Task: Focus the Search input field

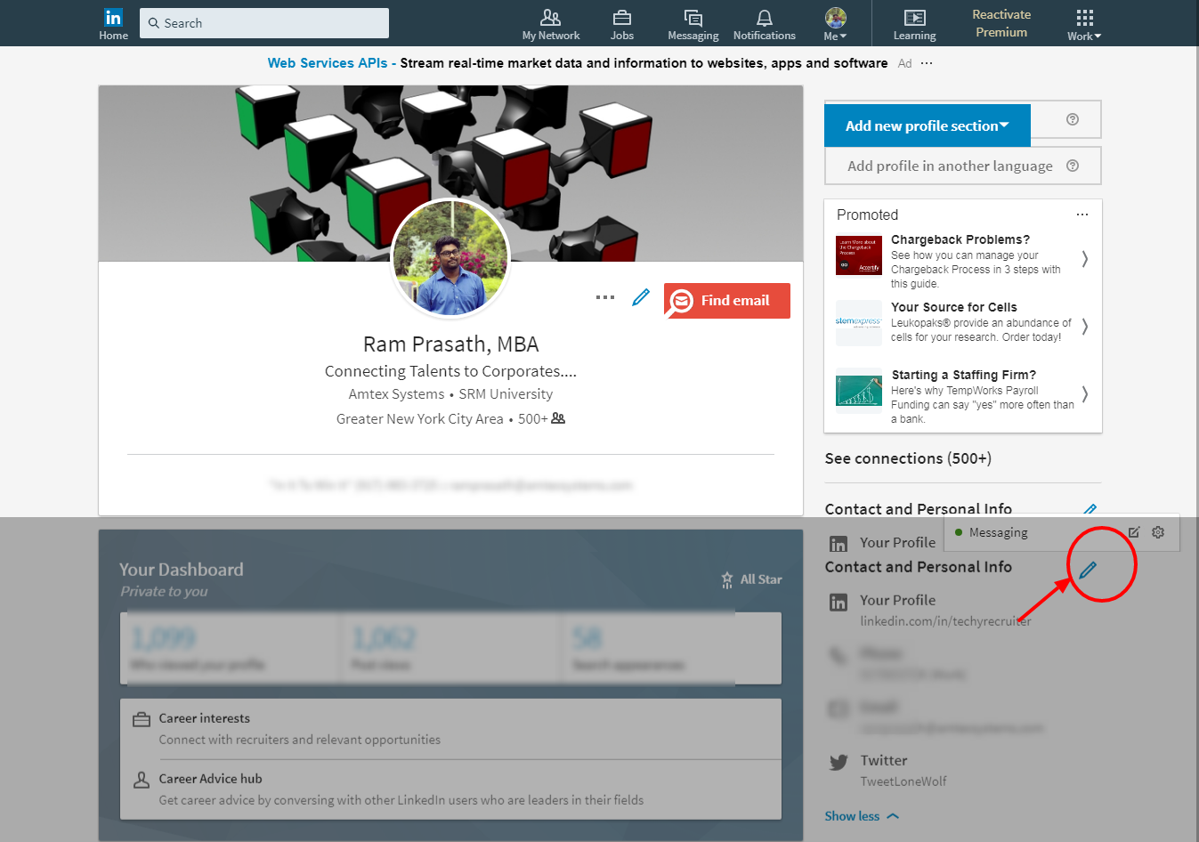Action: point(264,23)
